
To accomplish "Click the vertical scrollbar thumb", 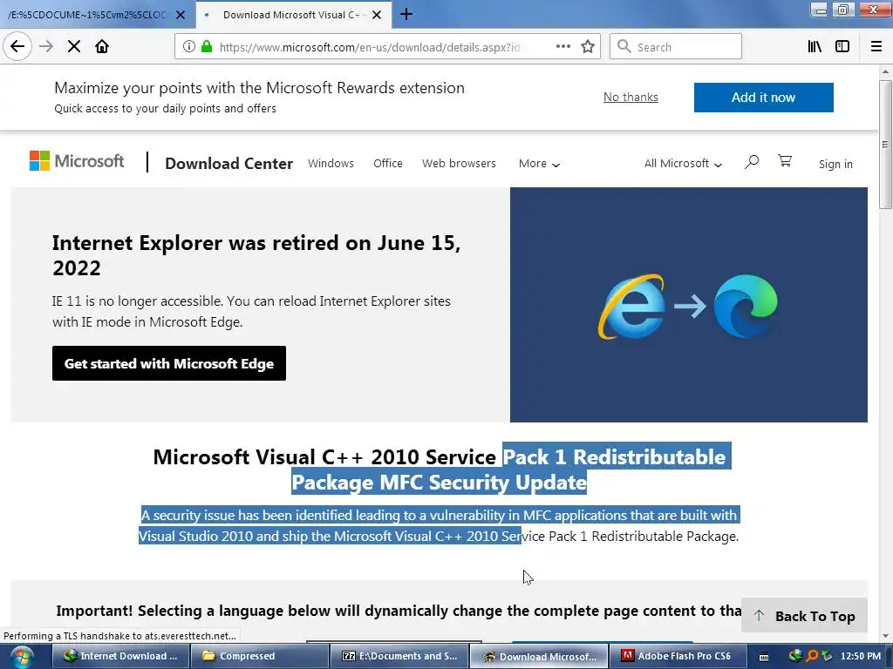I will tap(885, 145).
